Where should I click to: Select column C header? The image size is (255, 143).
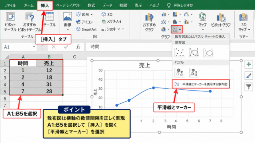pyautogui.click(x=75, y=57)
